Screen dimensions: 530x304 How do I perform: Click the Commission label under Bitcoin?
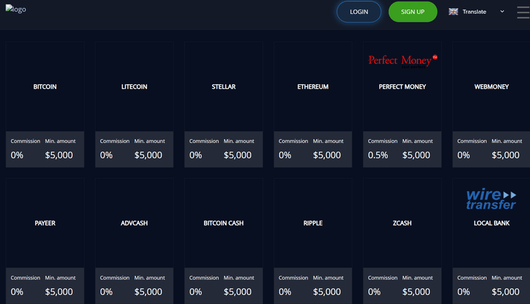25,141
